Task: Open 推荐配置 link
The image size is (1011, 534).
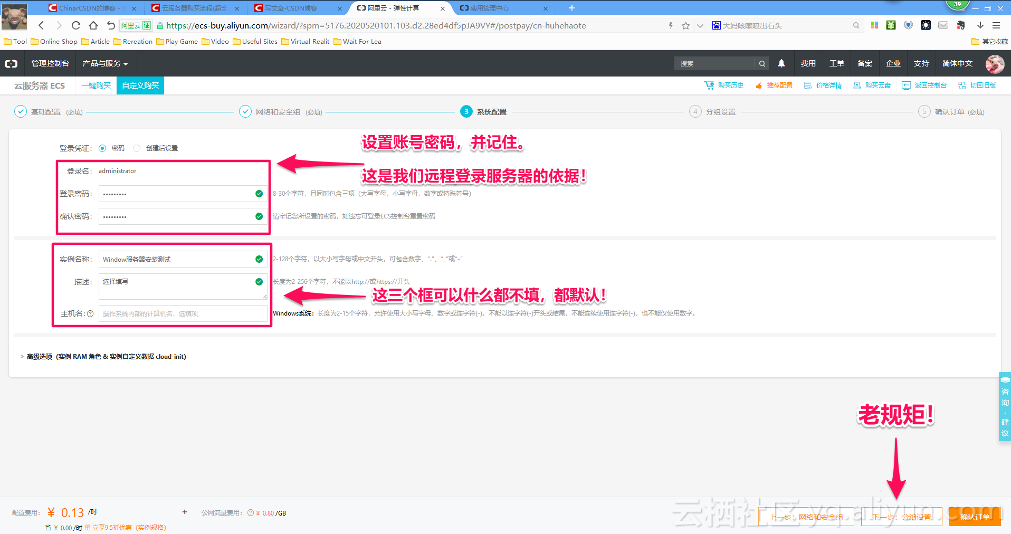Action: 774,85
